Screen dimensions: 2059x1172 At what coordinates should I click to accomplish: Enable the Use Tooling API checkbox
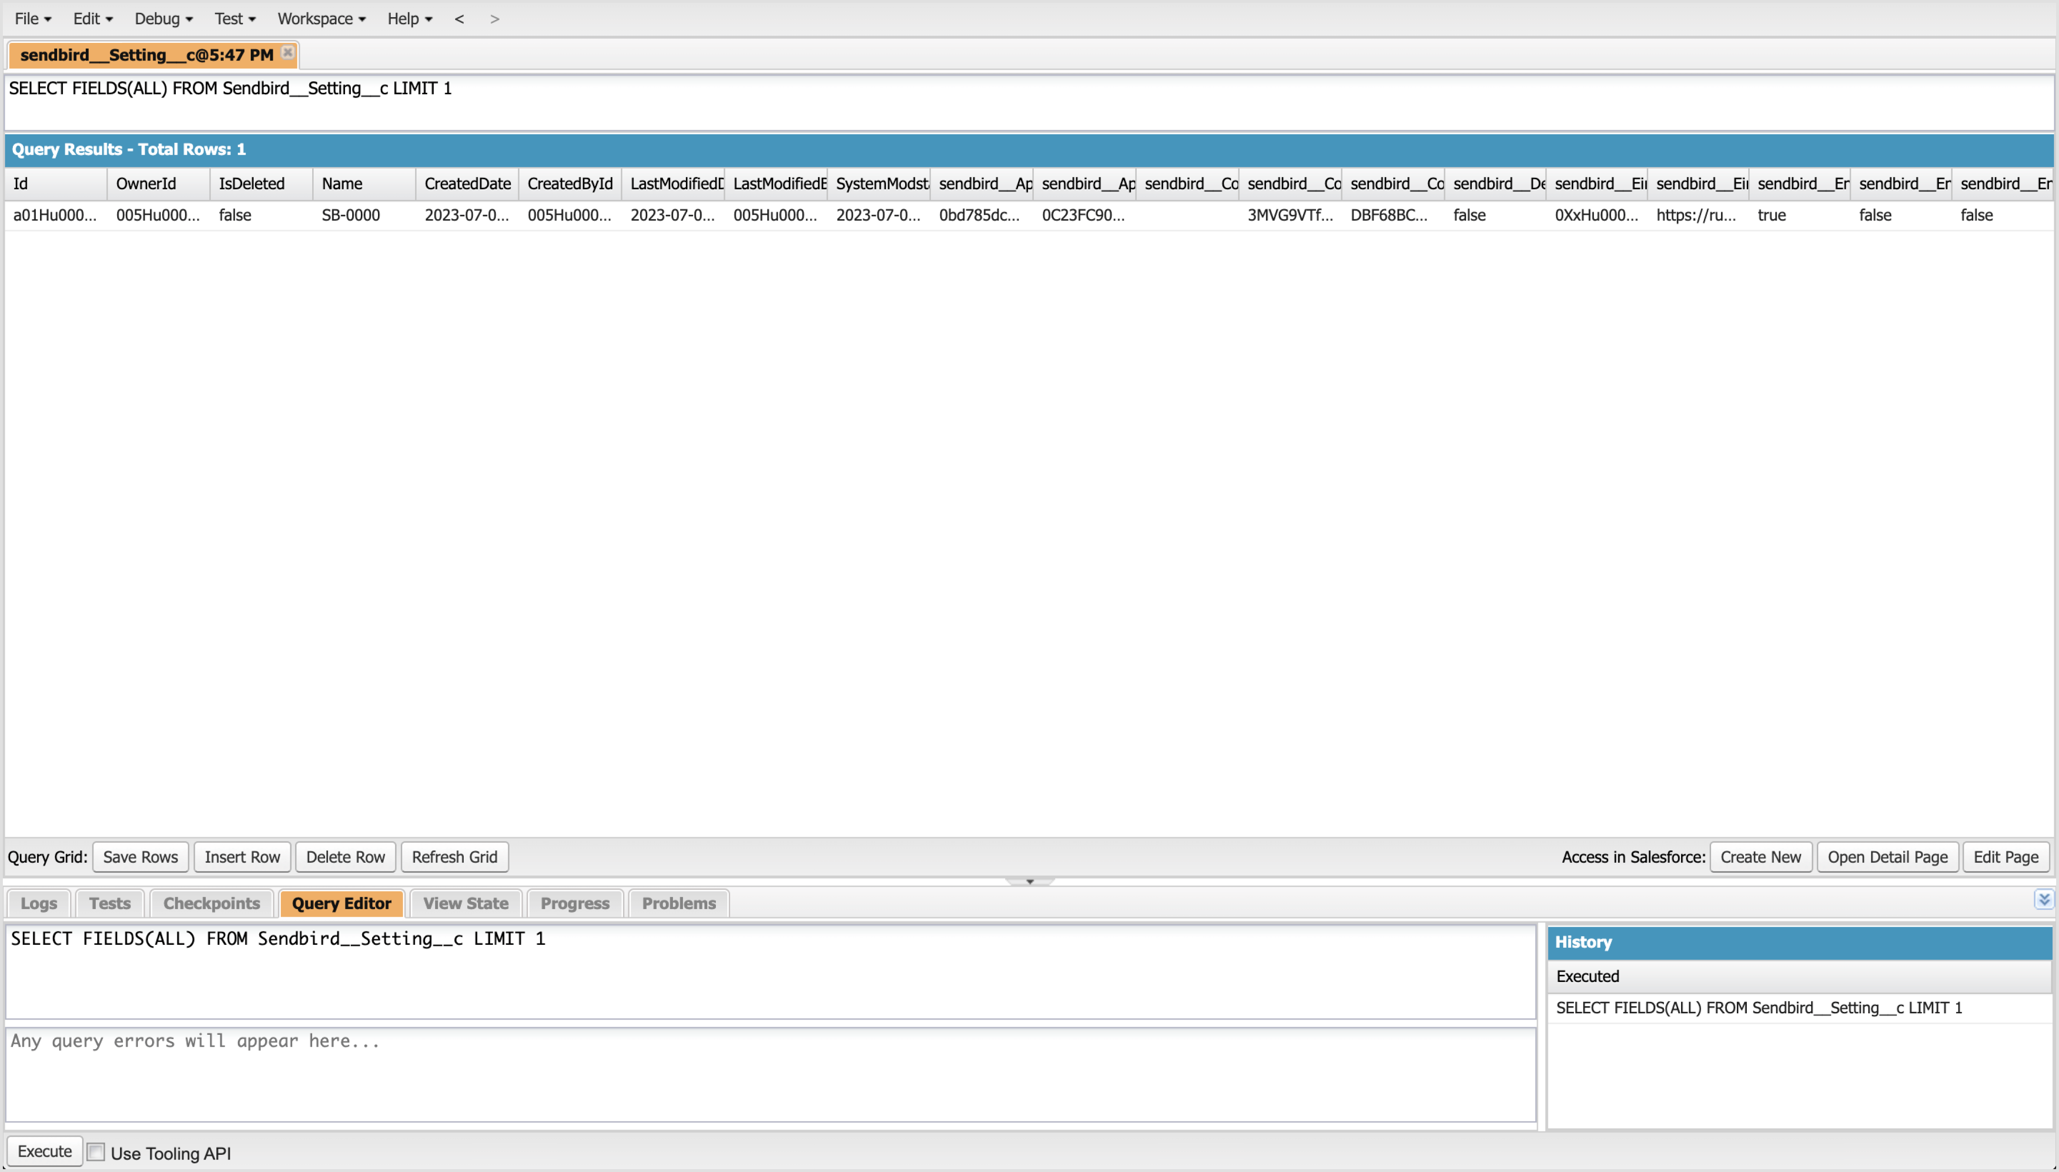click(x=96, y=1152)
